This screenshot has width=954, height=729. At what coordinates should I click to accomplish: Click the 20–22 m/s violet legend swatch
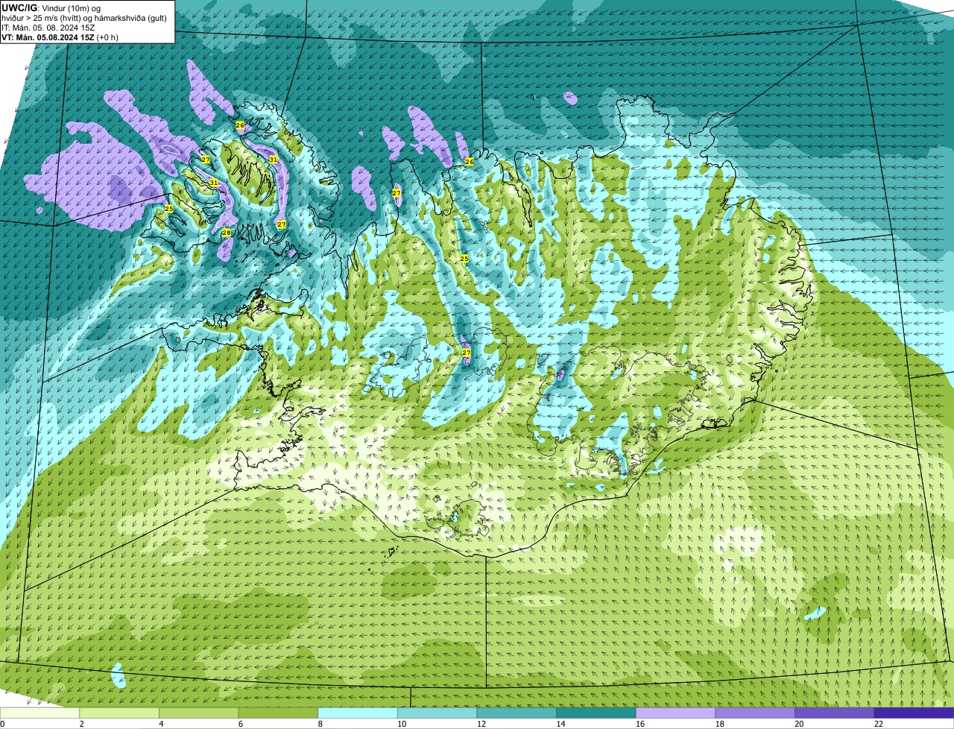(835, 713)
